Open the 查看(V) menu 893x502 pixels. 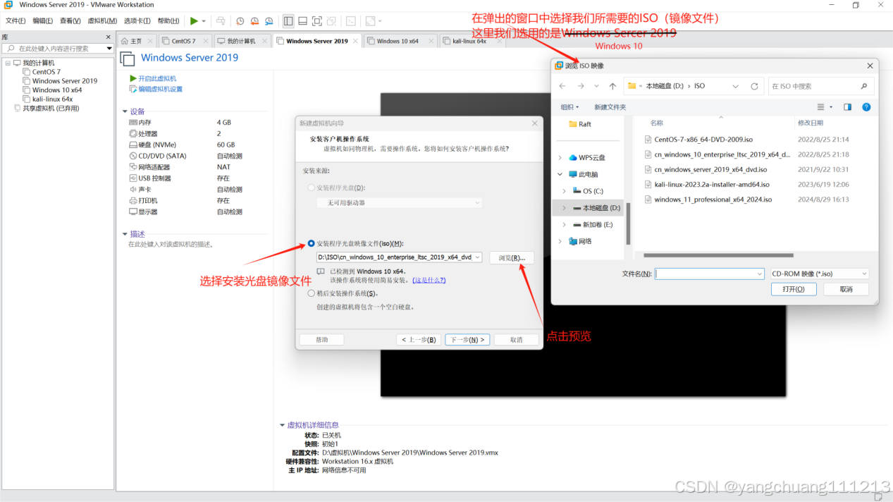(x=70, y=21)
